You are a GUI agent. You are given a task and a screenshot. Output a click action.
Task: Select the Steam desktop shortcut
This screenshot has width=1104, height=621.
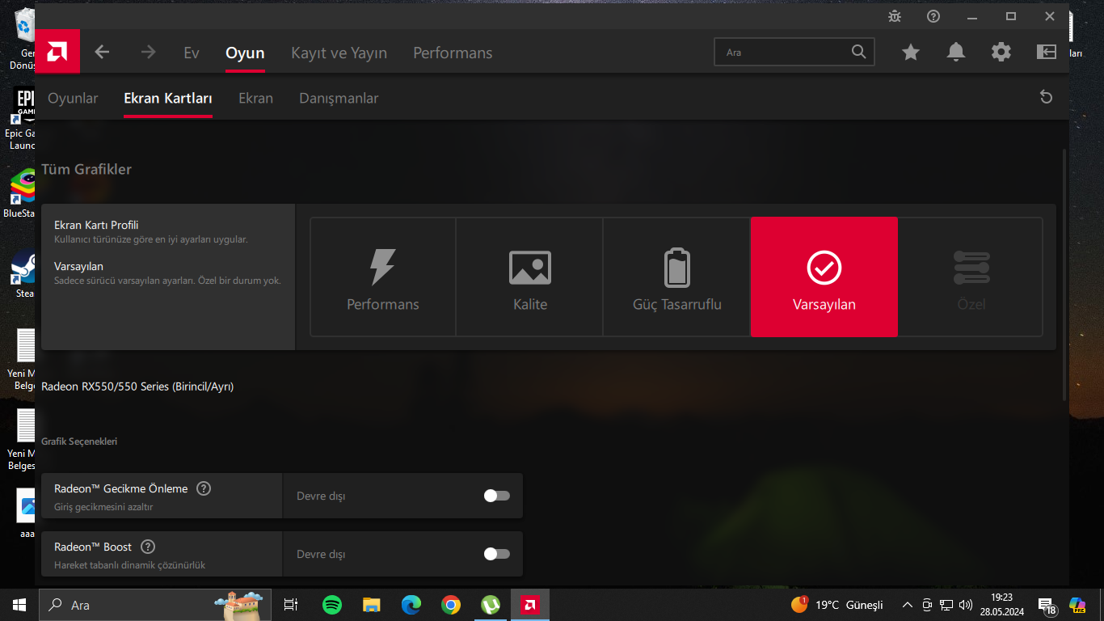(23, 275)
